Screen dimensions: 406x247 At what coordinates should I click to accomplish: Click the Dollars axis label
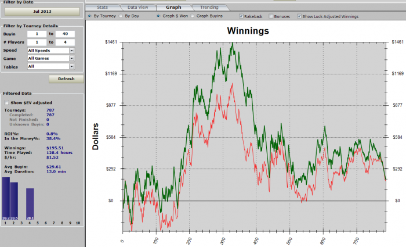click(95, 137)
